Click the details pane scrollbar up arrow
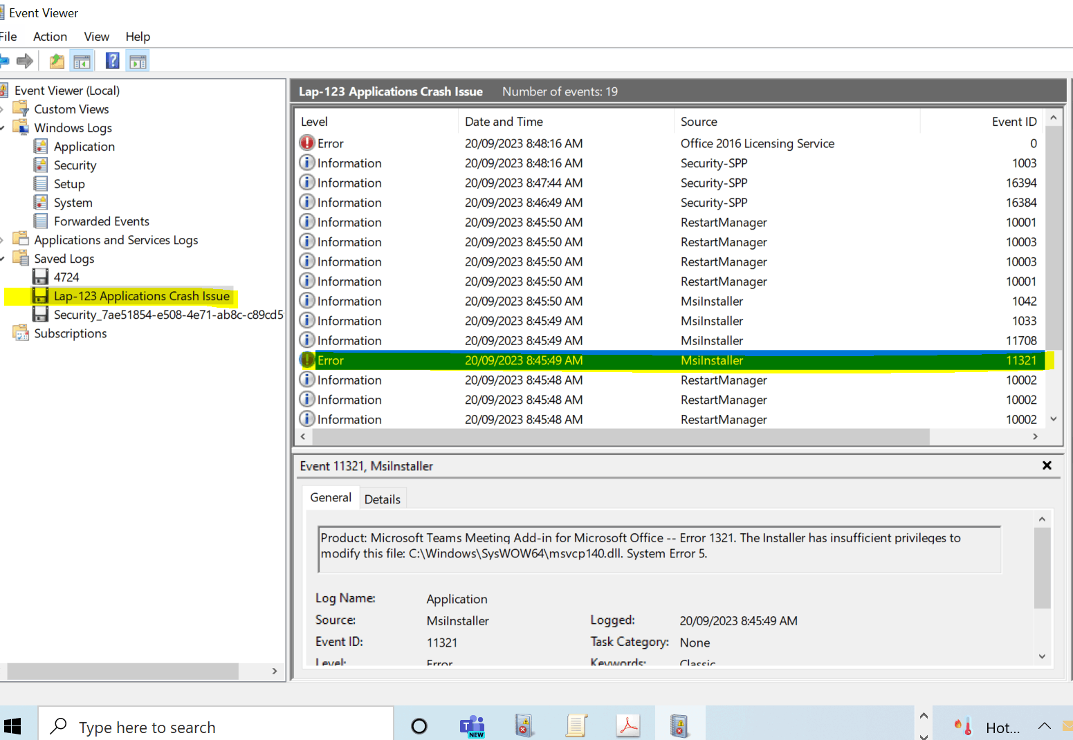The height and width of the screenshot is (740, 1073). [x=1043, y=519]
